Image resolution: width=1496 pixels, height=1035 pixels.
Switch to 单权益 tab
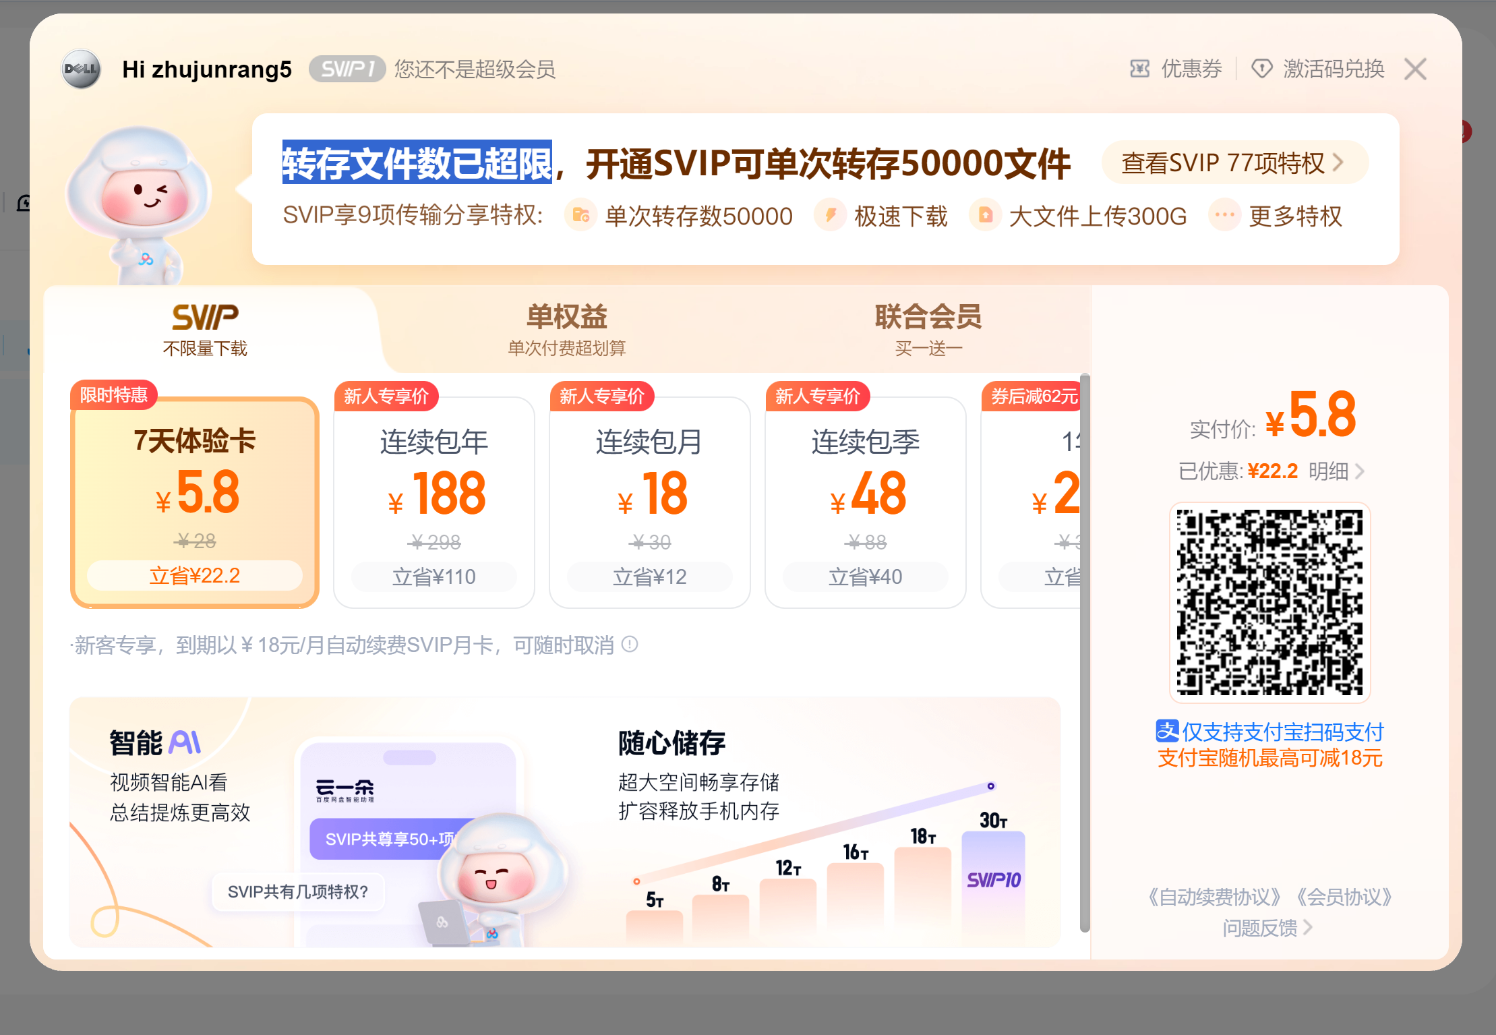pos(567,330)
